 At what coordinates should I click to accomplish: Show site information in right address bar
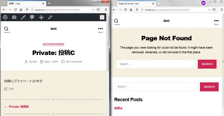142,10
